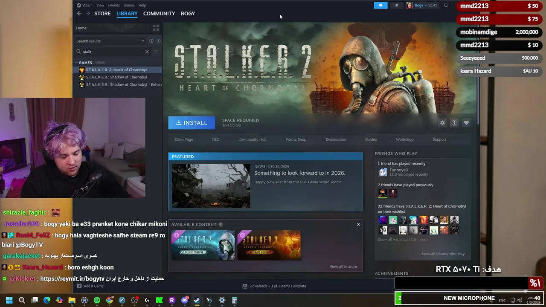Image resolution: width=546 pixels, height=307 pixels.
Task: Click the recent activity clock icon
Action: click(151, 41)
